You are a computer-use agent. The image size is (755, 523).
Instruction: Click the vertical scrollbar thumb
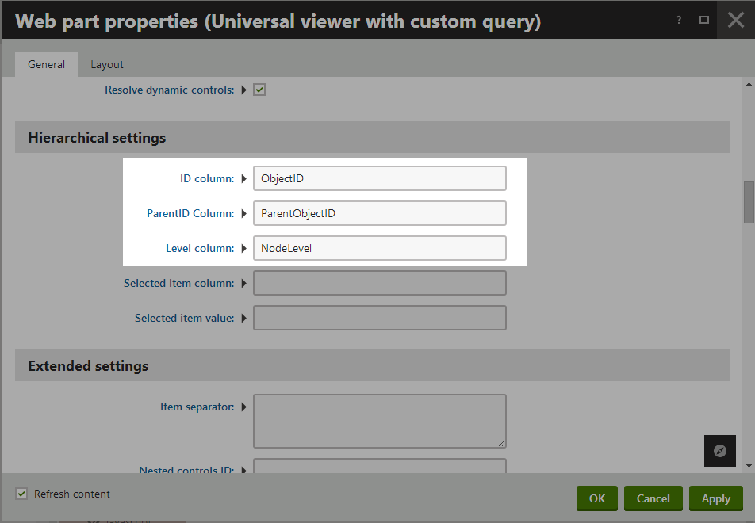point(749,202)
